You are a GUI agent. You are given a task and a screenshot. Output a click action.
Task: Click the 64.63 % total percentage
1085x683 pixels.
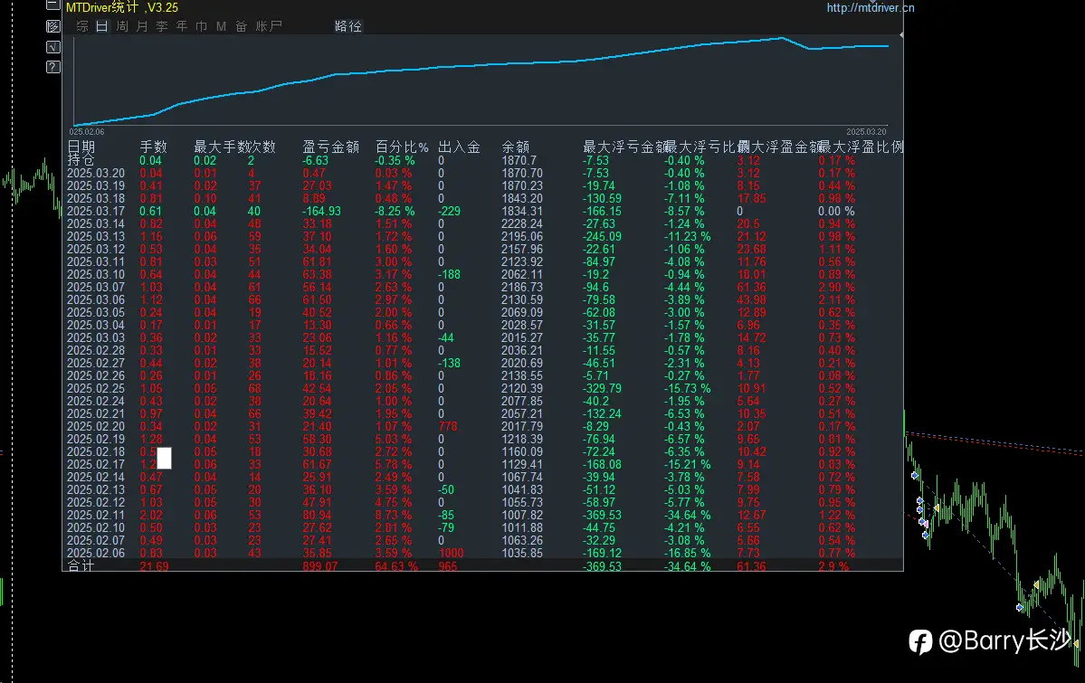[396, 566]
